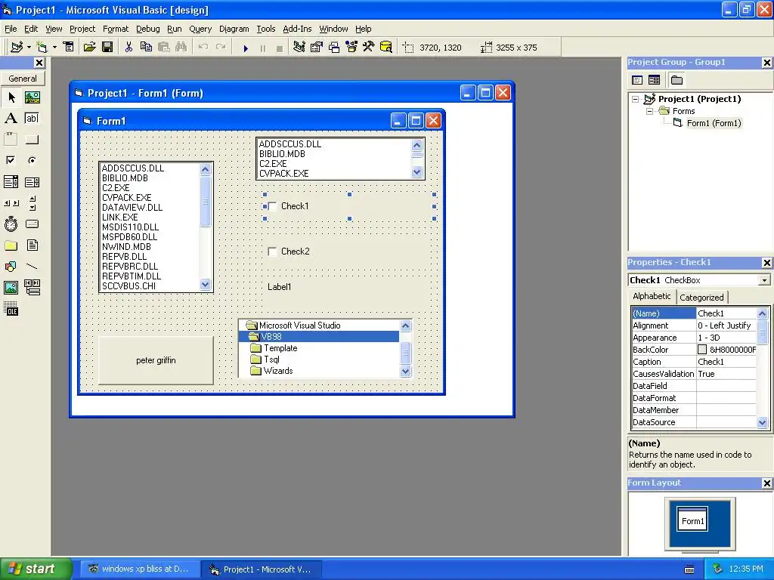Select the Shape tool in the toolbox
This screenshot has height=580, width=774.
(11, 267)
